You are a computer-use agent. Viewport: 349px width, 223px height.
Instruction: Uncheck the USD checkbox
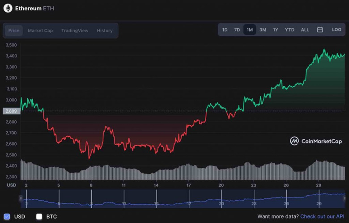[7, 216]
